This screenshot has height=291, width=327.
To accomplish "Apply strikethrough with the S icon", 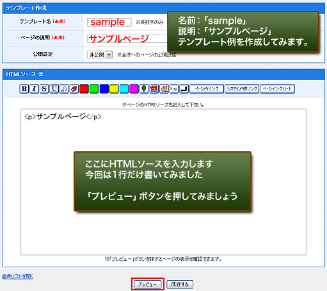I will tap(44, 88).
